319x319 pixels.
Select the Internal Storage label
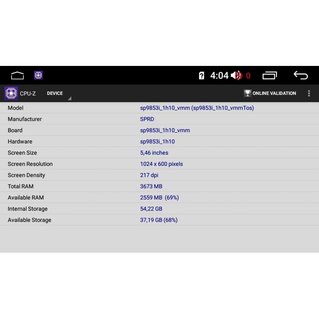(x=27, y=209)
